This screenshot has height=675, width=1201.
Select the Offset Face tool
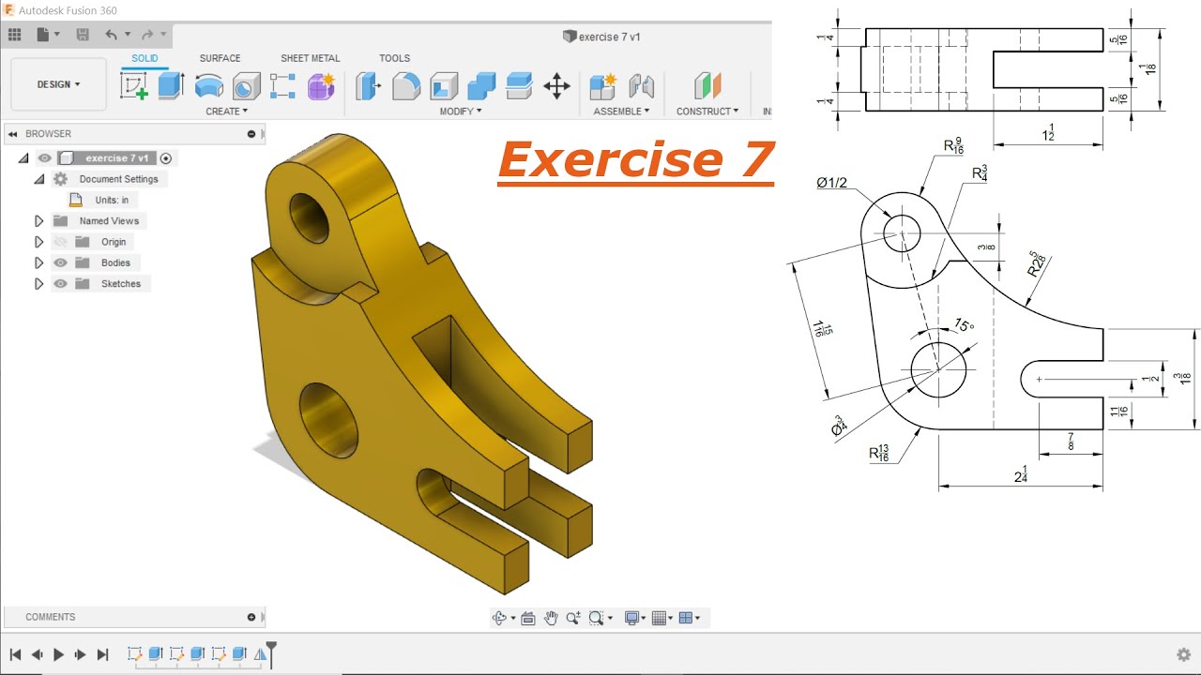(519, 86)
